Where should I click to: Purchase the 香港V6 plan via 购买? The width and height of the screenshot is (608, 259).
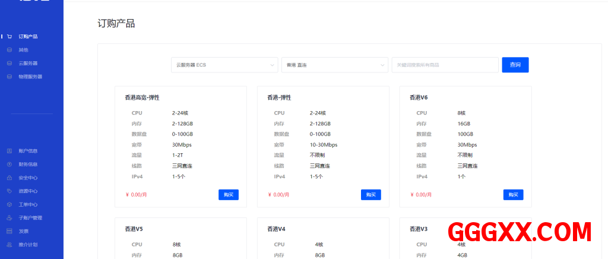coord(513,195)
